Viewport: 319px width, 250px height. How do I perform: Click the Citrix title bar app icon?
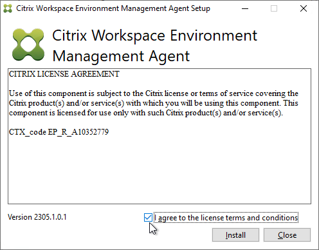pos(8,8)
